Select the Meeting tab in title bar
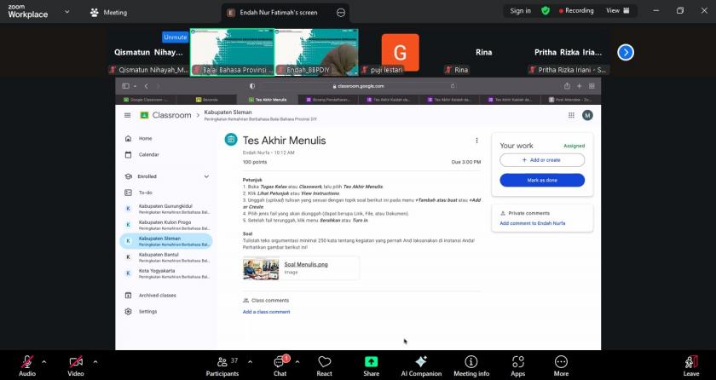 coord(108,12)
